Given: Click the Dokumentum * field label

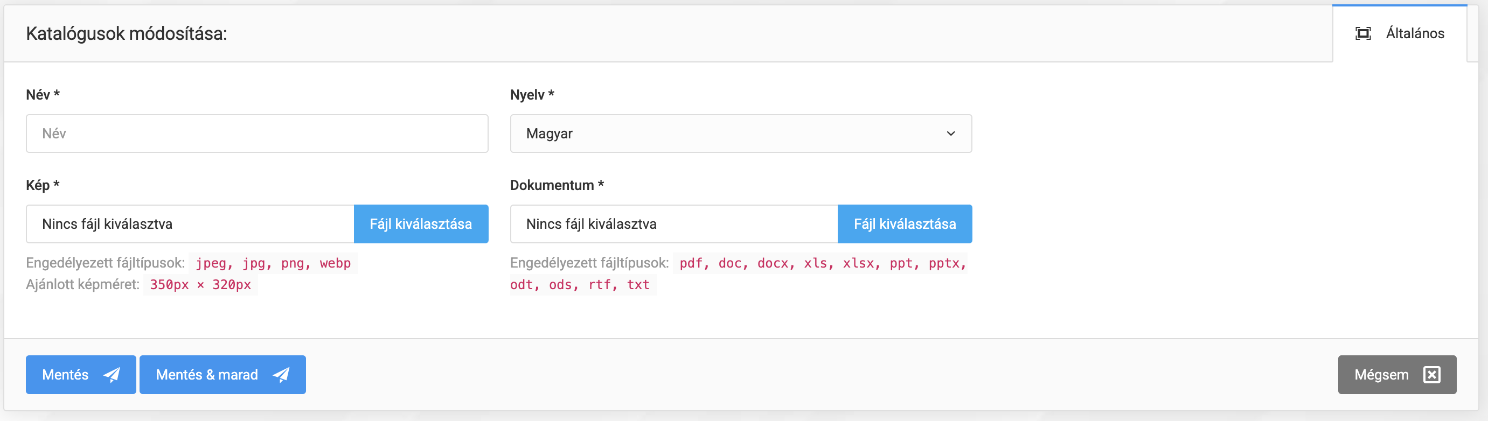Looking at the screenshot, I should coord(557,185).
